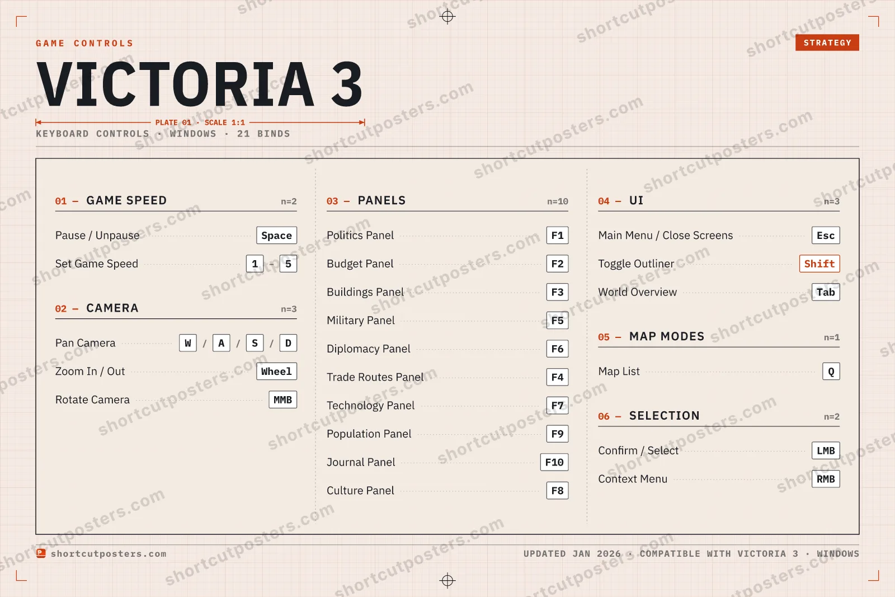Image resolution: width=895 pixels, height=597 pixels.
Task: Click the Wheel key for Zoom In / Out
Action: (276, 372)
